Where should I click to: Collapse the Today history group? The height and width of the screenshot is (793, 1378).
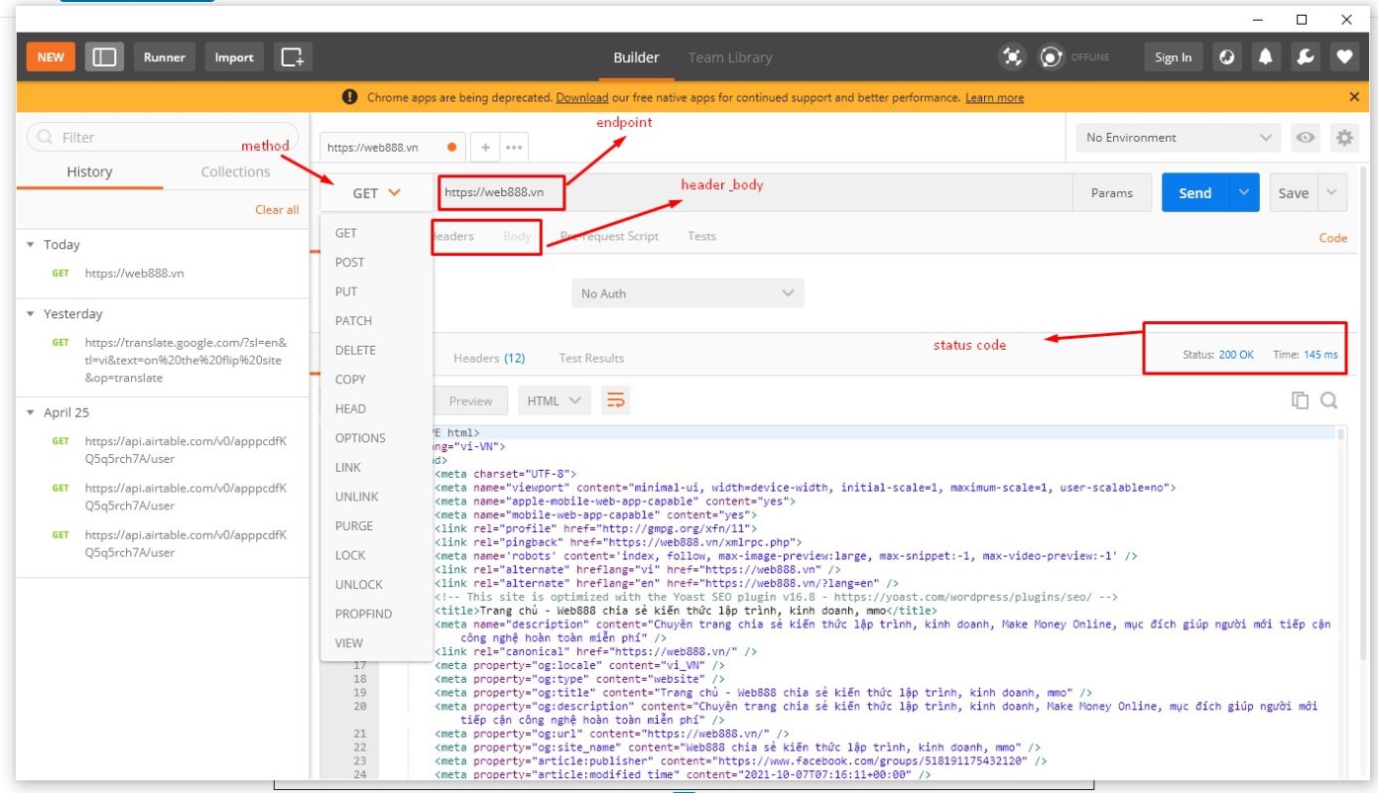[x=30, y=245]
